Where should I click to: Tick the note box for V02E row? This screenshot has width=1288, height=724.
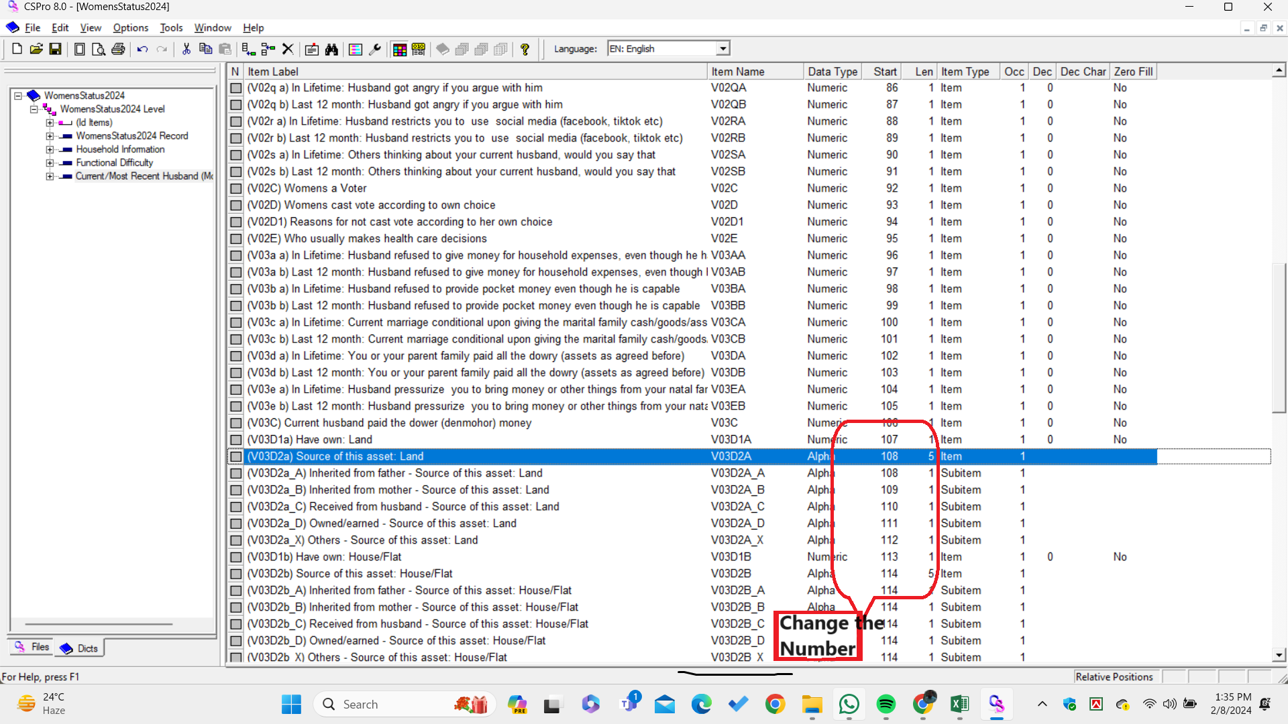pos(236,239)
